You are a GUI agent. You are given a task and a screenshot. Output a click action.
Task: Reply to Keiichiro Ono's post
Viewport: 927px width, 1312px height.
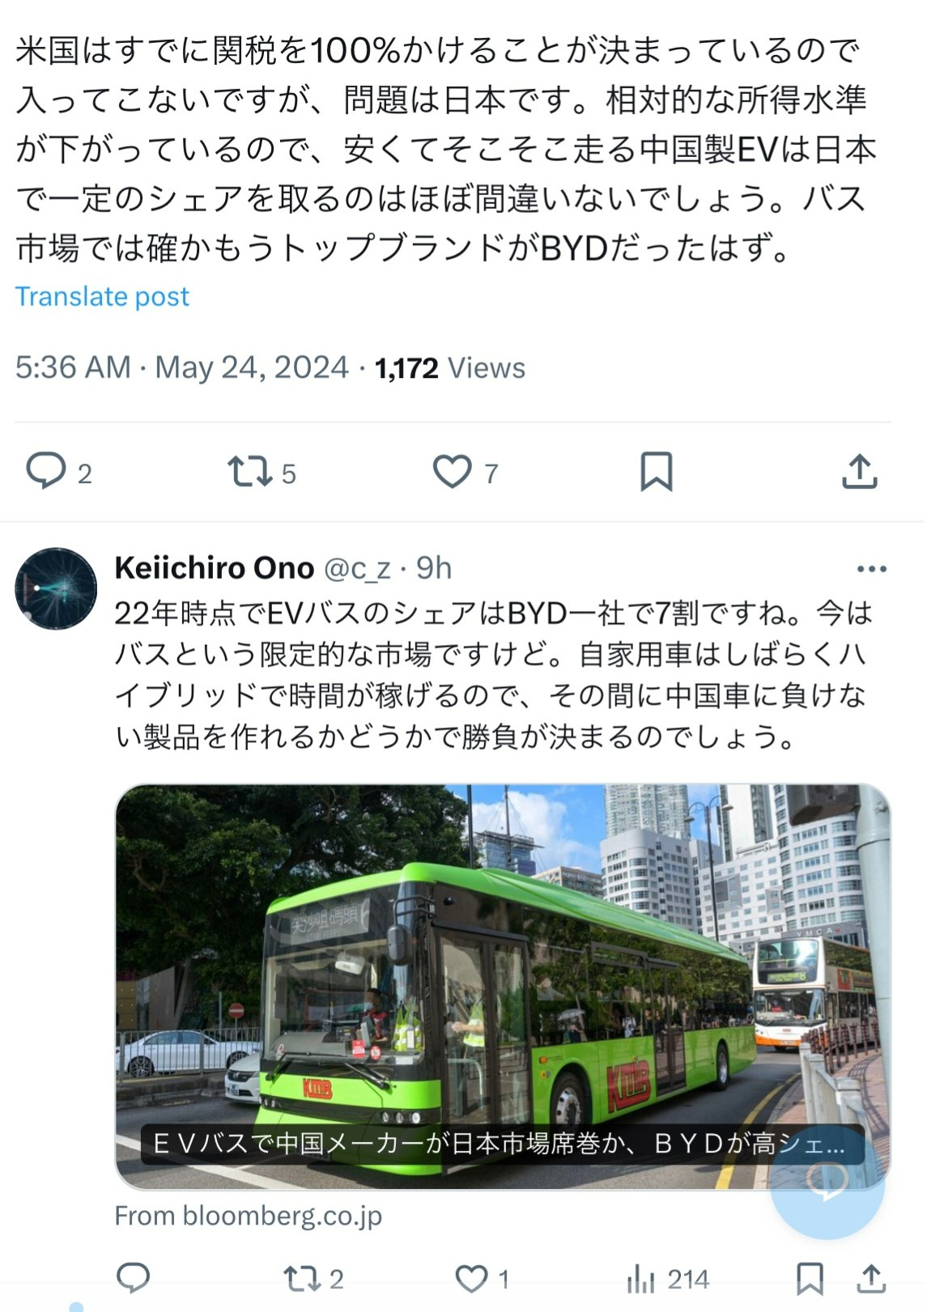pos(134,1278)
